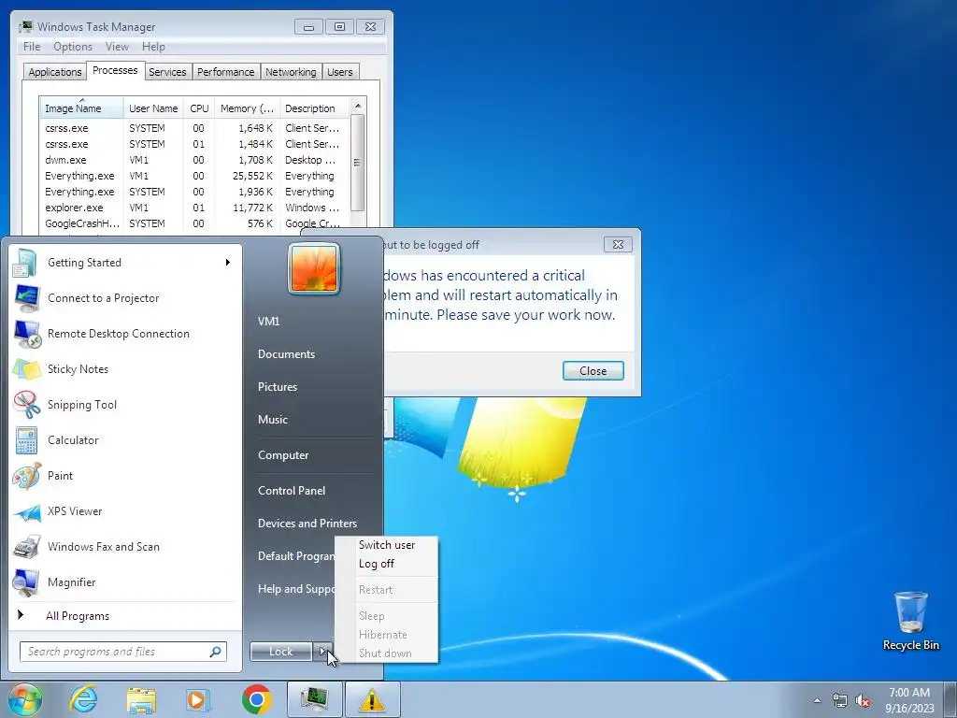The image size is (957, 718).
Task: Open Google Chrome from taskbar
Action: (x=256, y=699)
